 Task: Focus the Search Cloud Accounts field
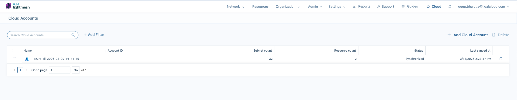click(x=43, y=35)
